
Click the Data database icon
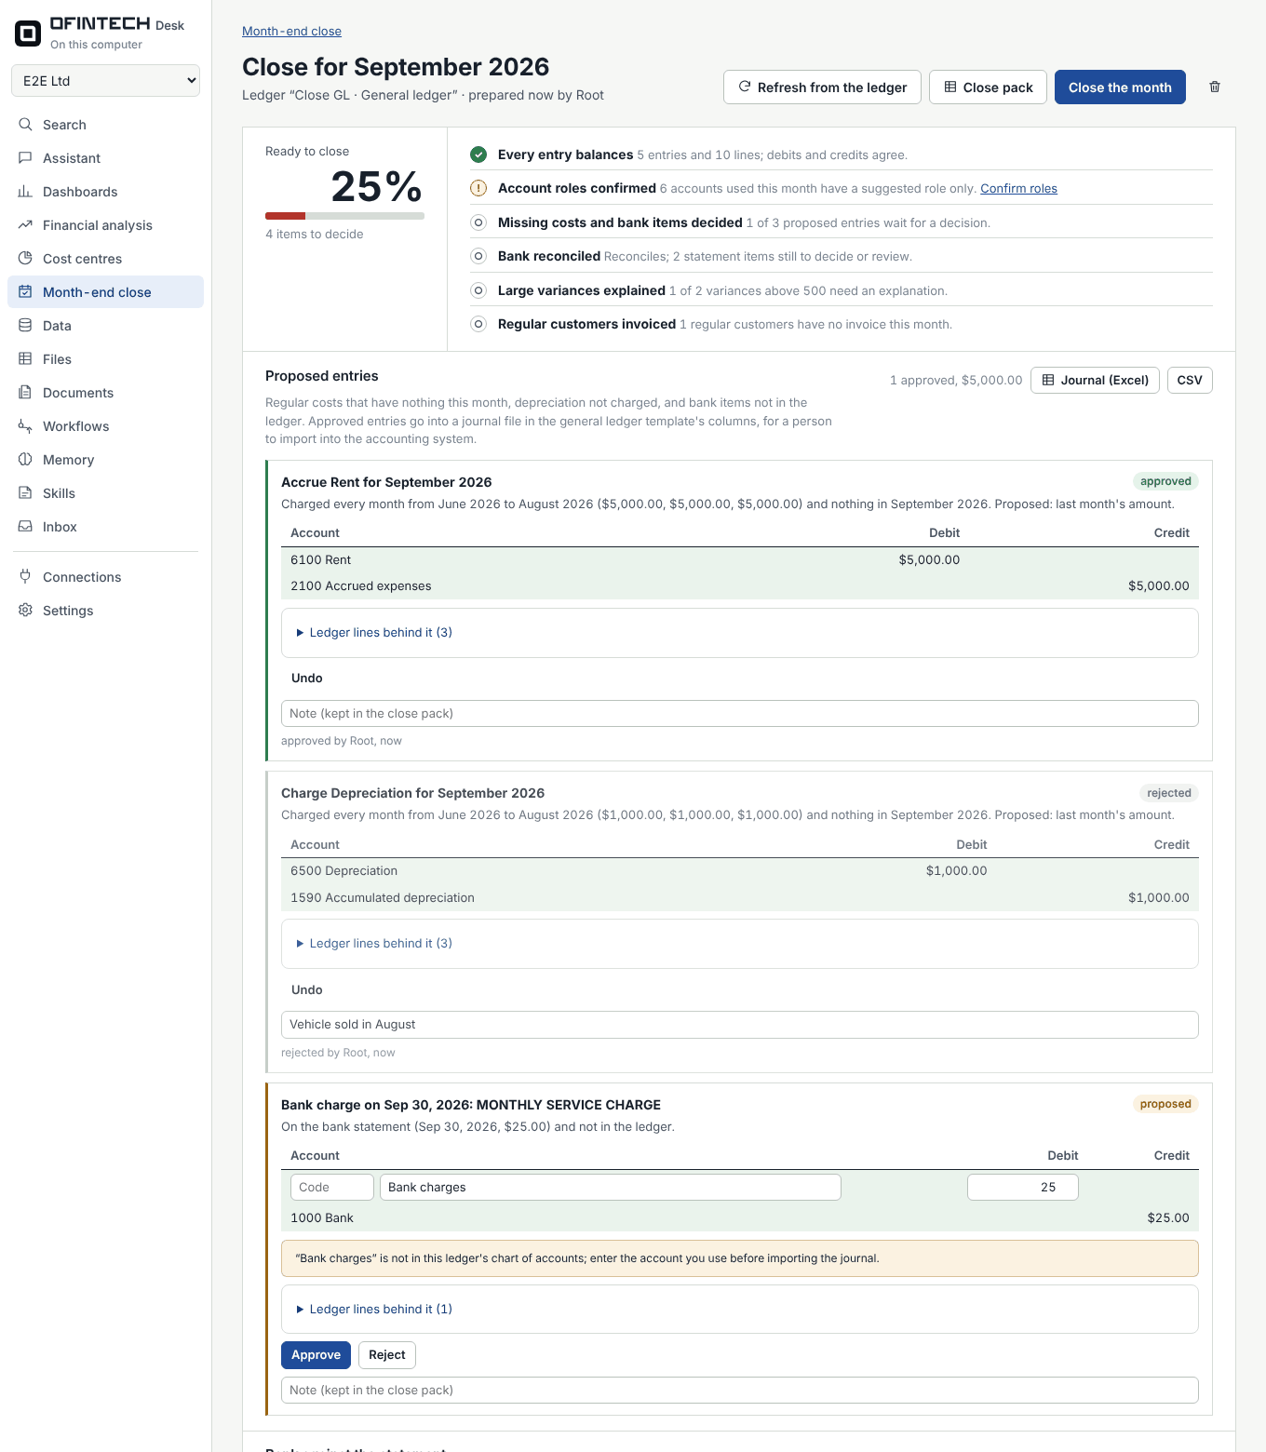pyautogui.click(x=25, y=326)
